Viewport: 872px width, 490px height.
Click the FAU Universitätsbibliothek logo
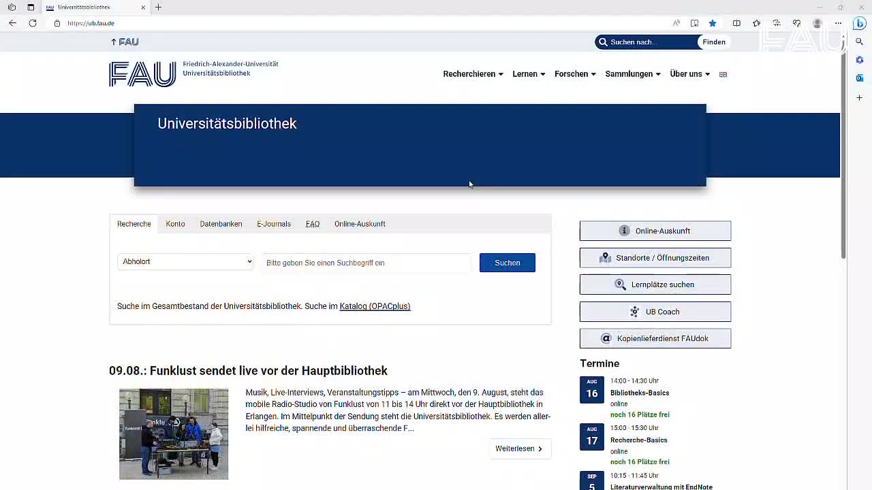(142, 73)
